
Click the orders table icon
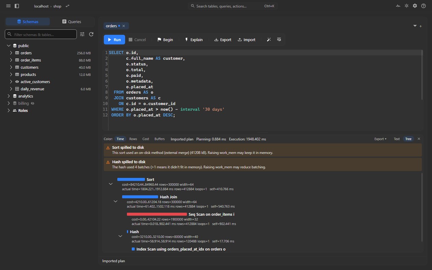point(17,53)
